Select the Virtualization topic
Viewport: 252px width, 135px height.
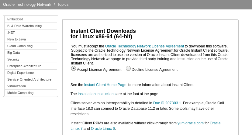tap(30, 86)
